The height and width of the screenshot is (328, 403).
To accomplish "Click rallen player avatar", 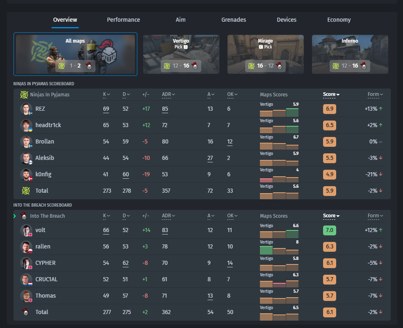I will (26, 246).
